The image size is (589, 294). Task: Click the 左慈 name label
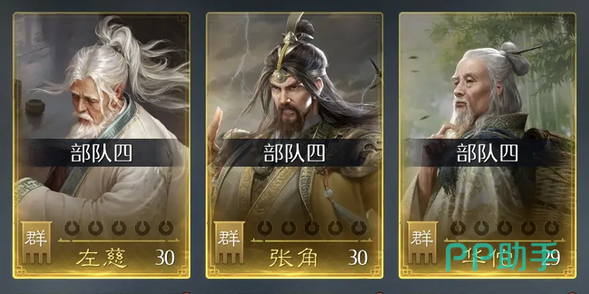pyautogui.click(x=102, y=258)
